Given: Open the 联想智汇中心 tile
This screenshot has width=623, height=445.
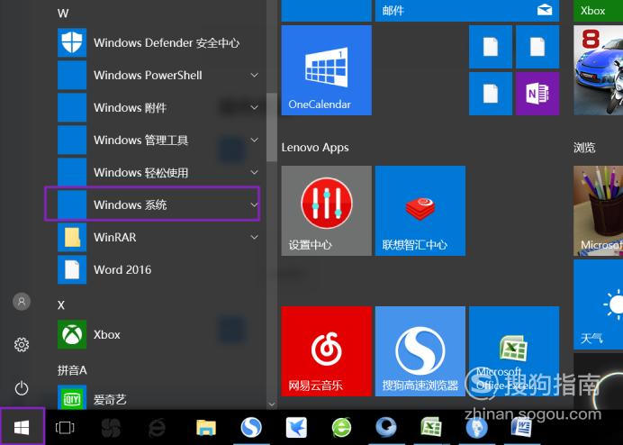Looking at the screenshot, I should (420, 211).
